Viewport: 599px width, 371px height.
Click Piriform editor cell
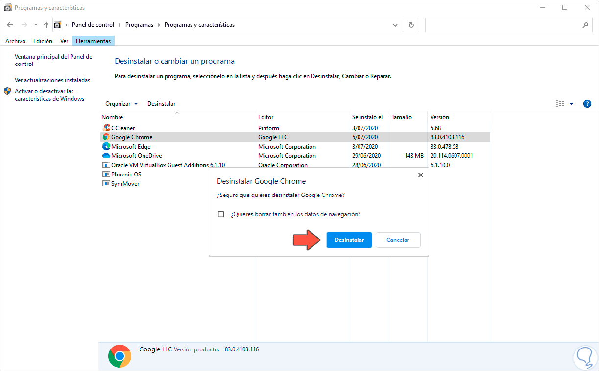[x=268, y=128]
